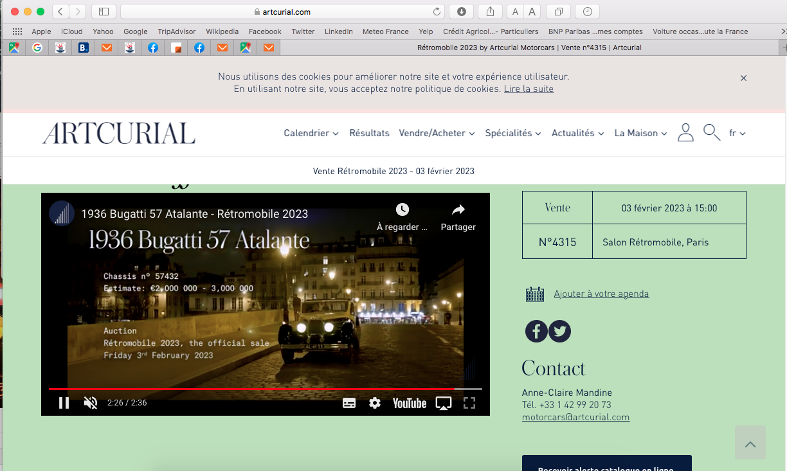This screenshot has width=787, height=471.
Task: Open the user account icon
Action: [x=685, y=133]
